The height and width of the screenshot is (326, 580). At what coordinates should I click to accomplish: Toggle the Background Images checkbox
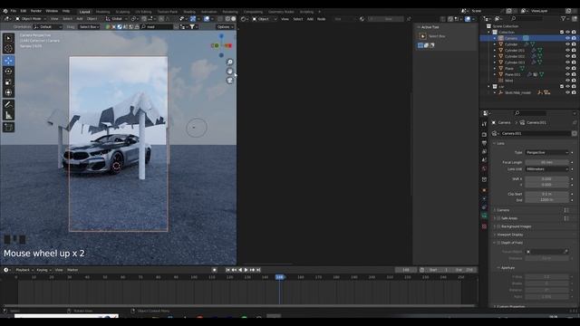click(498, 226)
